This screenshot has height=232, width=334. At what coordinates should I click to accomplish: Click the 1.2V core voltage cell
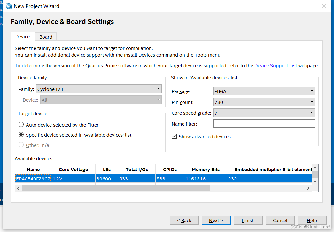pyautogui.click(x=73, y=179)
